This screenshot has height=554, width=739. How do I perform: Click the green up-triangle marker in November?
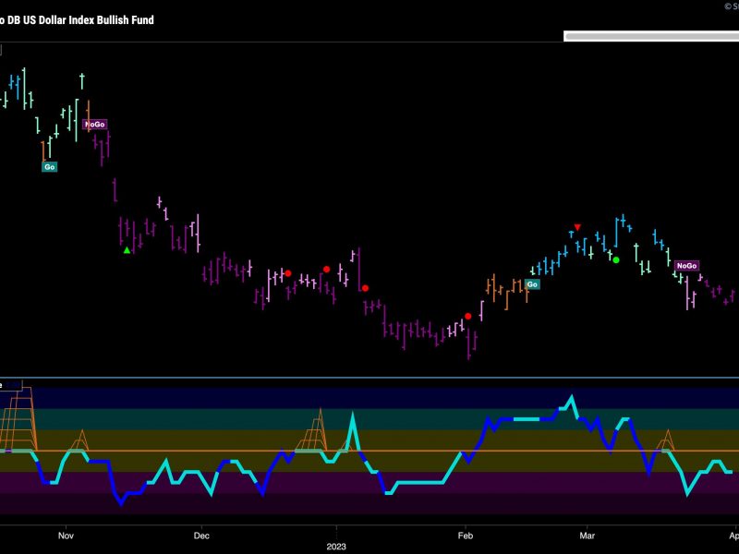tap(127, 250)
